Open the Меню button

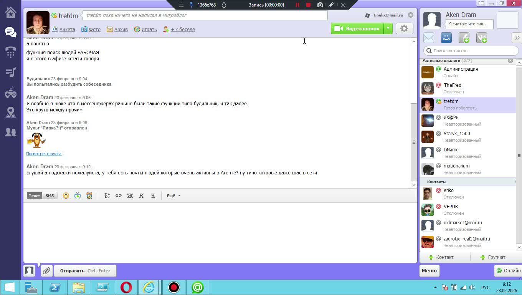429,271
